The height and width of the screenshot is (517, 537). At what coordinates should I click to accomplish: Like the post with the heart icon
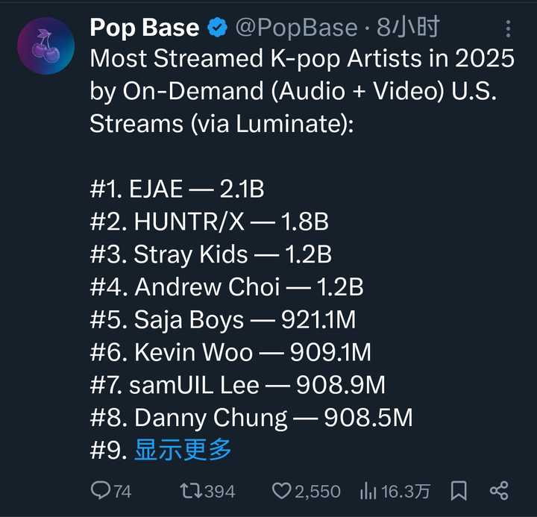(x=280, y=490)
